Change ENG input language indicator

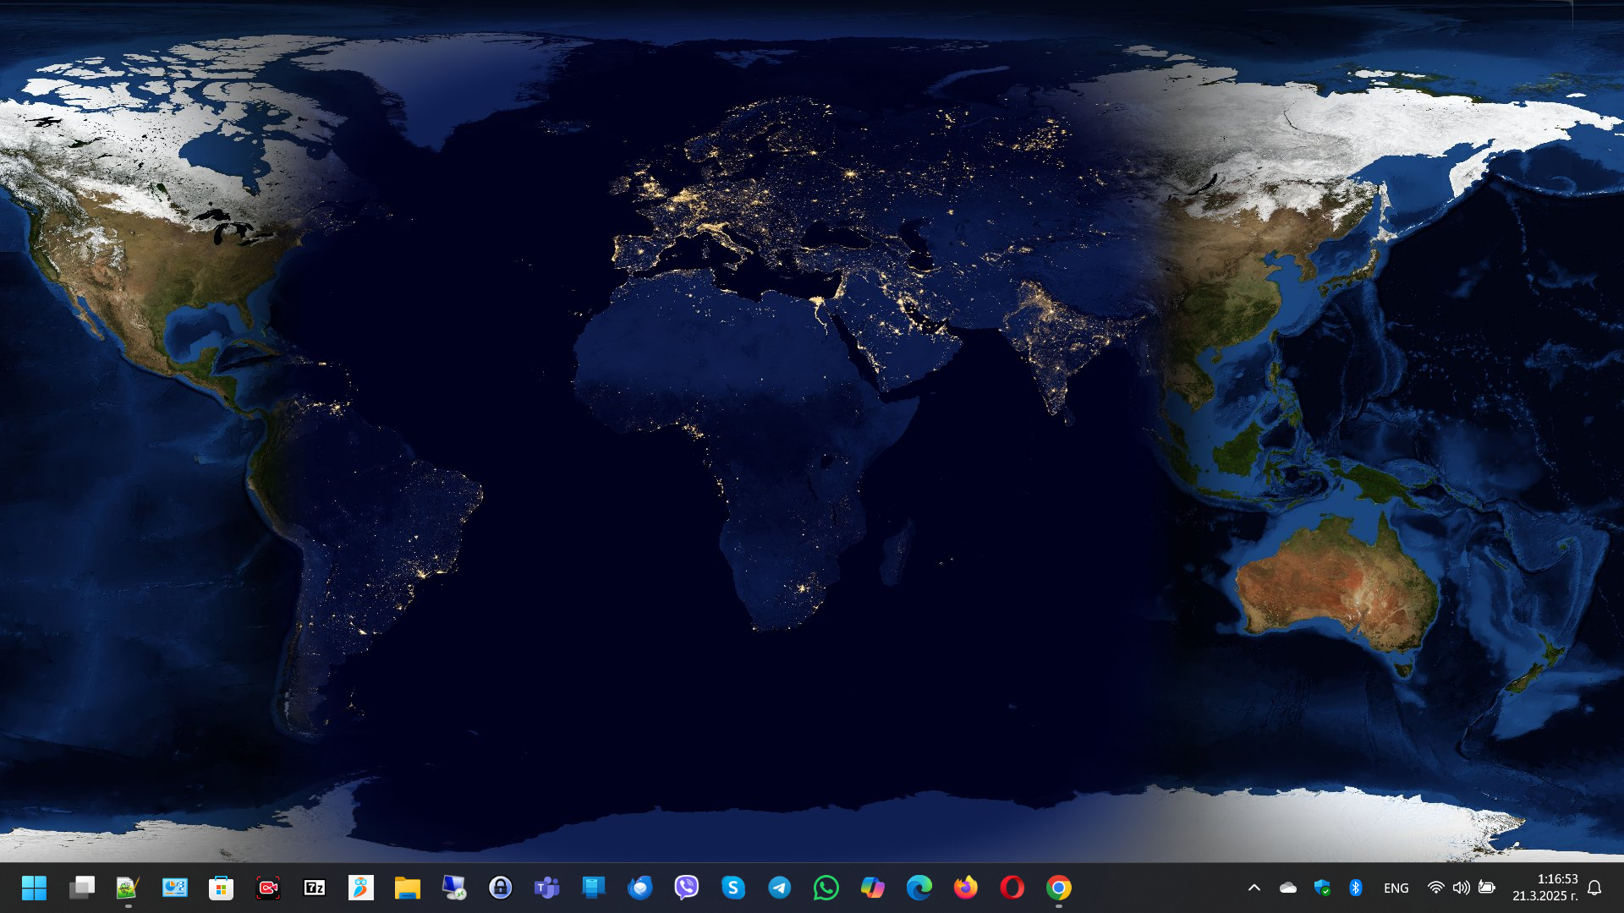pos(1396,888)
